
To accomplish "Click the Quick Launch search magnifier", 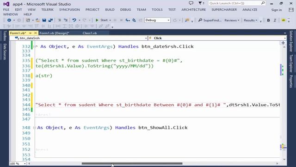I will tap(263, 3).
